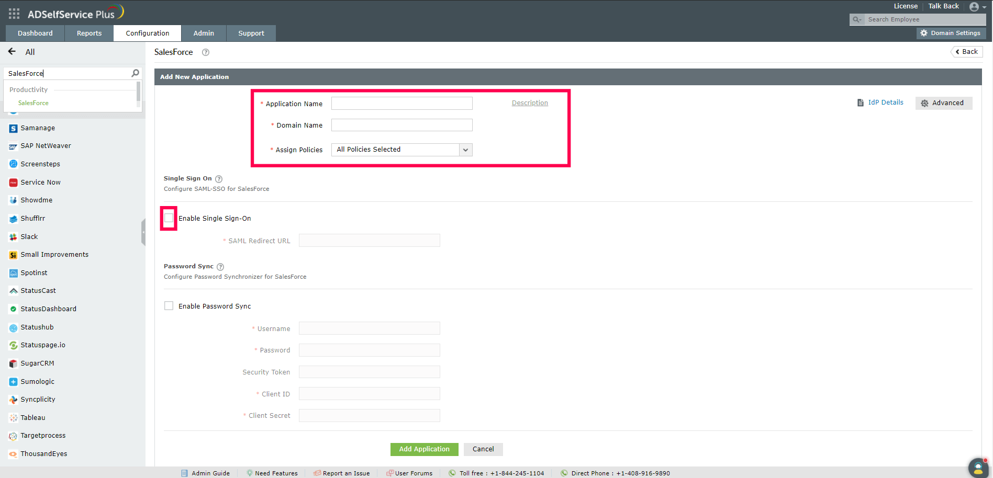The width and height of the screenshot is (993, 478).
Task: Go back using the All arrow icon
Action: 12,52
